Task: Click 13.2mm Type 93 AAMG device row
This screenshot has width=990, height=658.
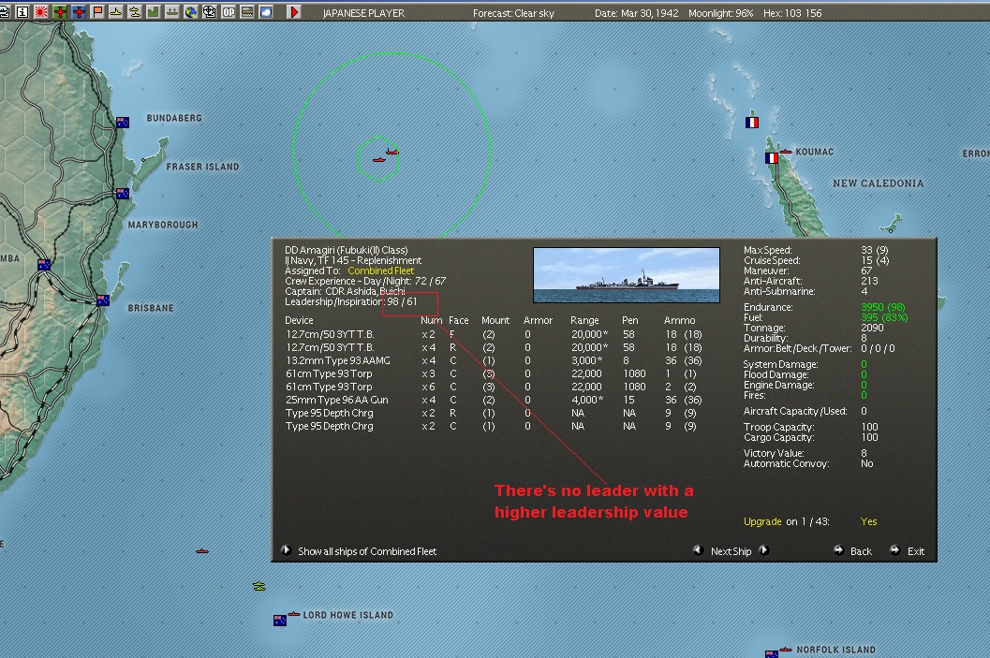Action: (494, 361)
